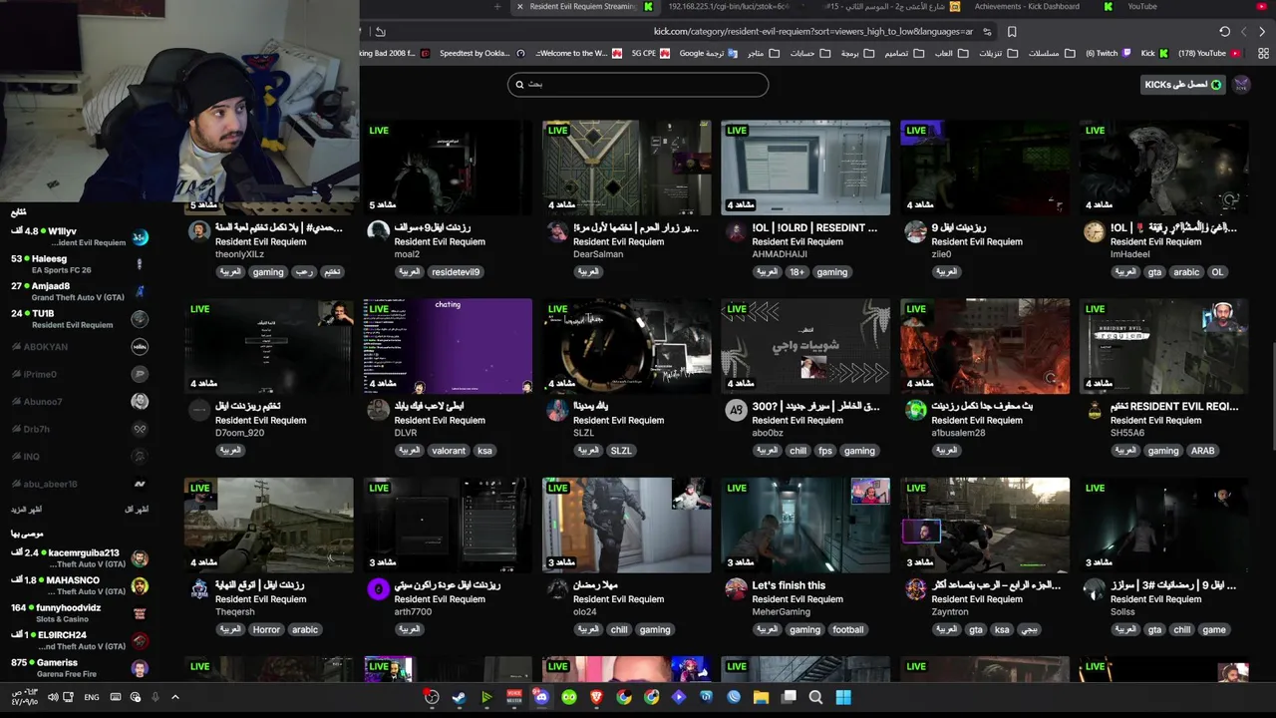Open File Explorer folder in taskbar
This screenshot has height=718, width=1276.
pos(761,697)
